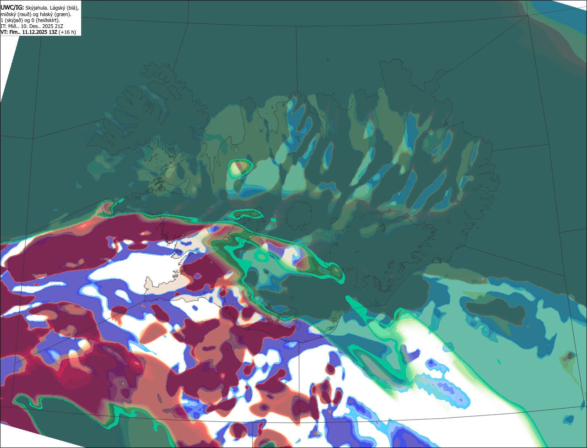Click the 'miðský (rauð)' legend text

[x=16, y=15]
